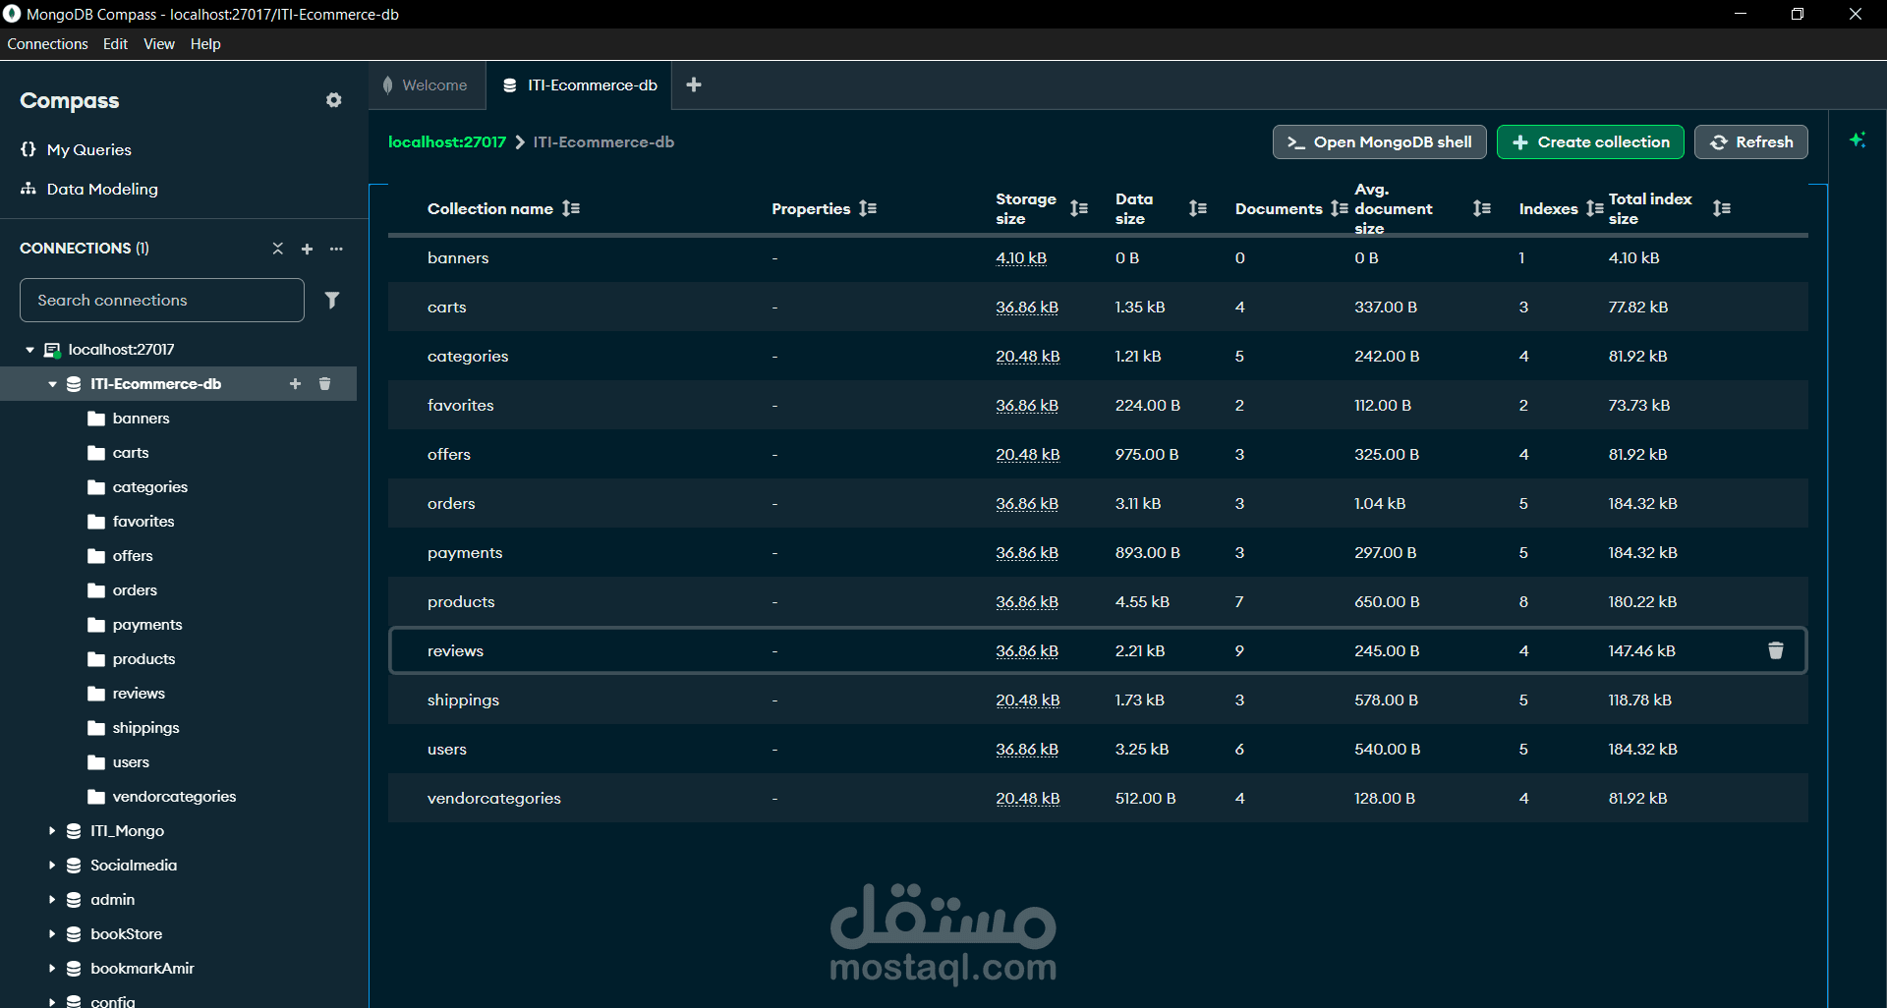Delete reviews collection trash icon
Viewport: 1887px width, 1008px height.
click(1776, 650)
